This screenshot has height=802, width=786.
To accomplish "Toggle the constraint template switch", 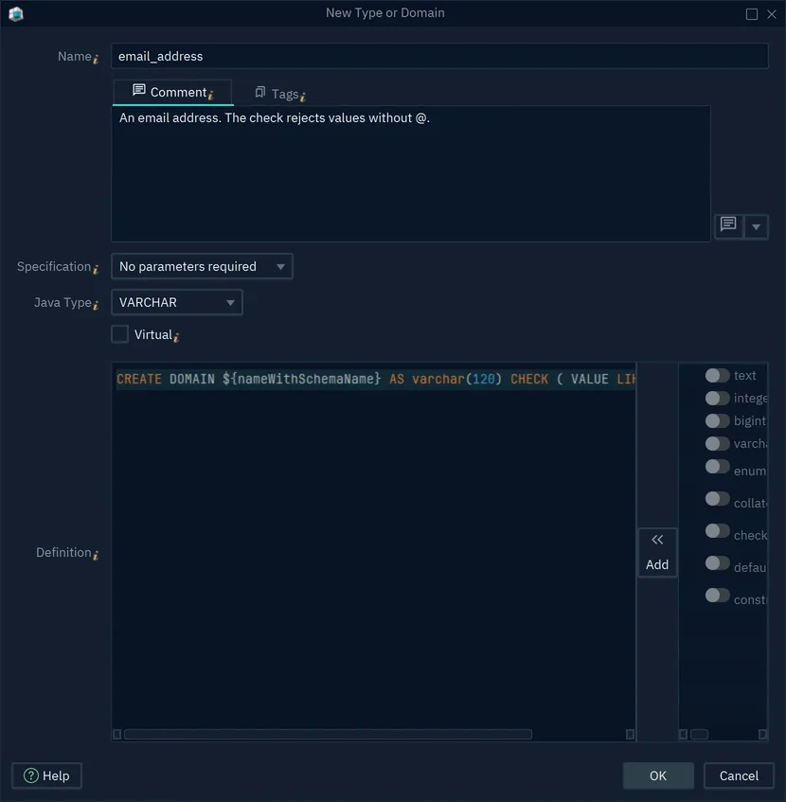I will [717, 596].
